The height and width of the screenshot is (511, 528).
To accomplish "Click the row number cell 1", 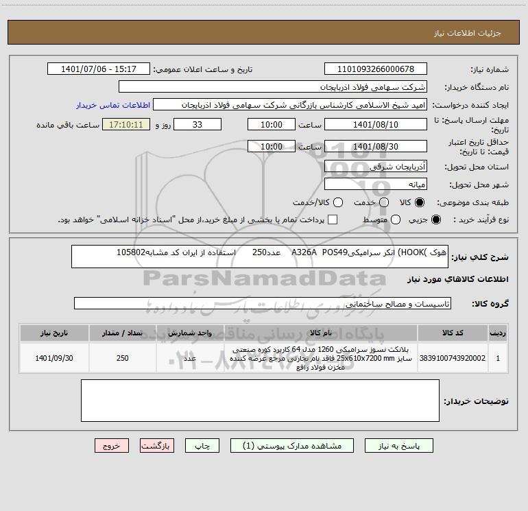I will coord(498,358).
